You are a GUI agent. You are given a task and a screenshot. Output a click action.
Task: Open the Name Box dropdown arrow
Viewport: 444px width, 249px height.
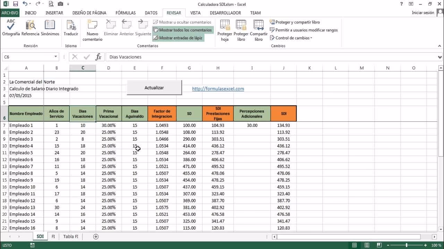pos(56,57)
